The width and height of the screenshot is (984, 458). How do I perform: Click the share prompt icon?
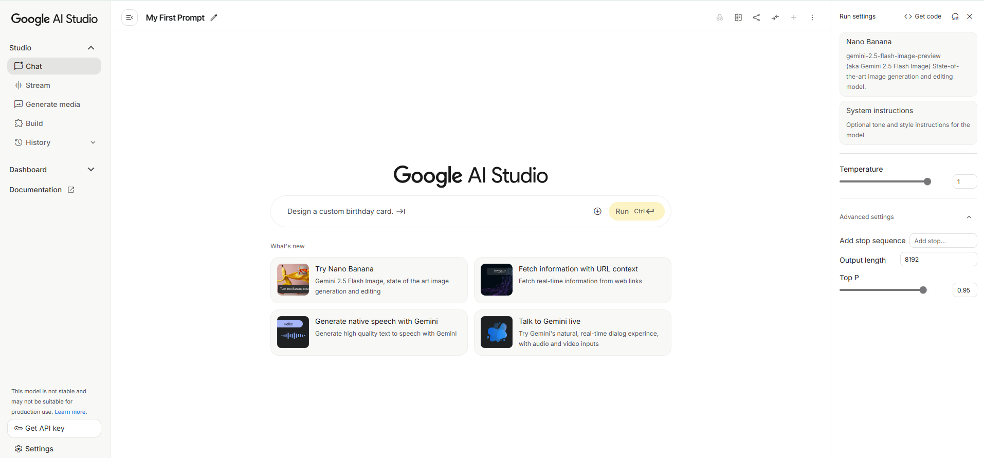(x=757, y=17)
